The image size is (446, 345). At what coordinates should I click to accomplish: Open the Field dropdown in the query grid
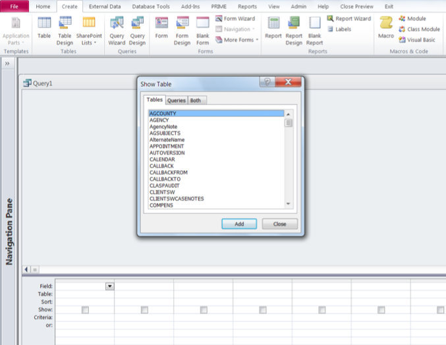(110, 286)
